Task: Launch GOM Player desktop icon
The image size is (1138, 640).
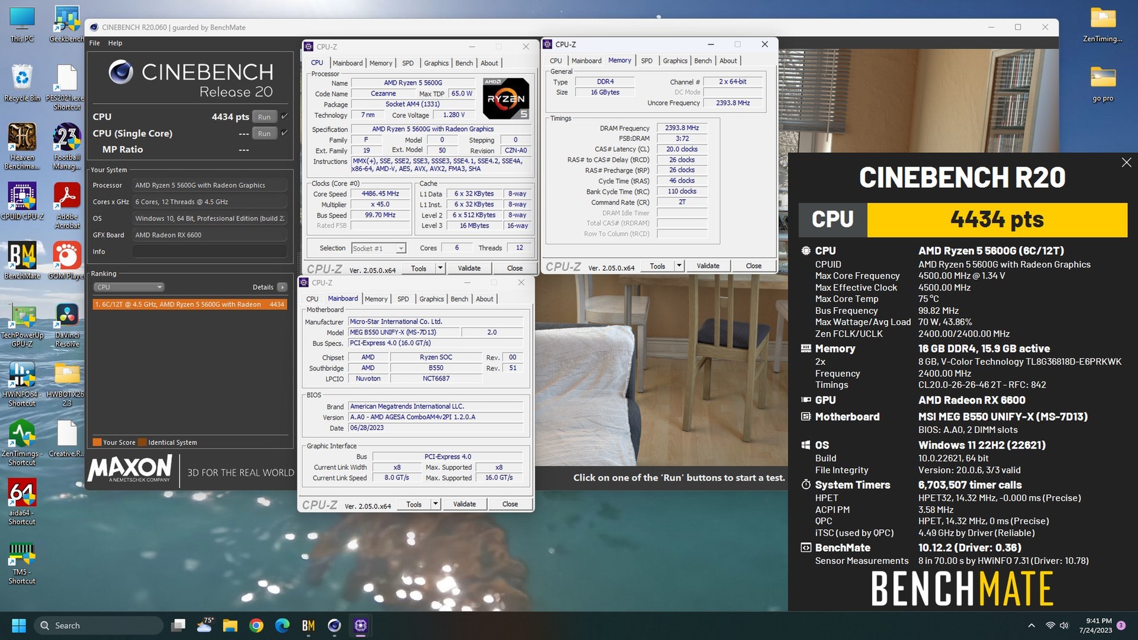Action: (x=66, y=261)
